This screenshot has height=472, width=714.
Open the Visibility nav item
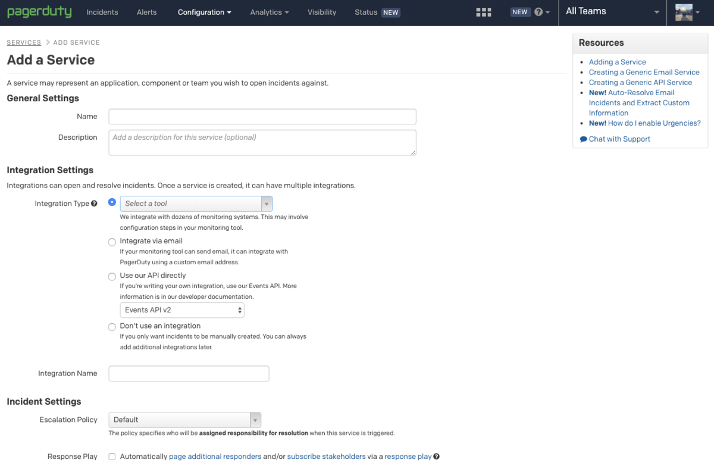(x=322, y=12)
